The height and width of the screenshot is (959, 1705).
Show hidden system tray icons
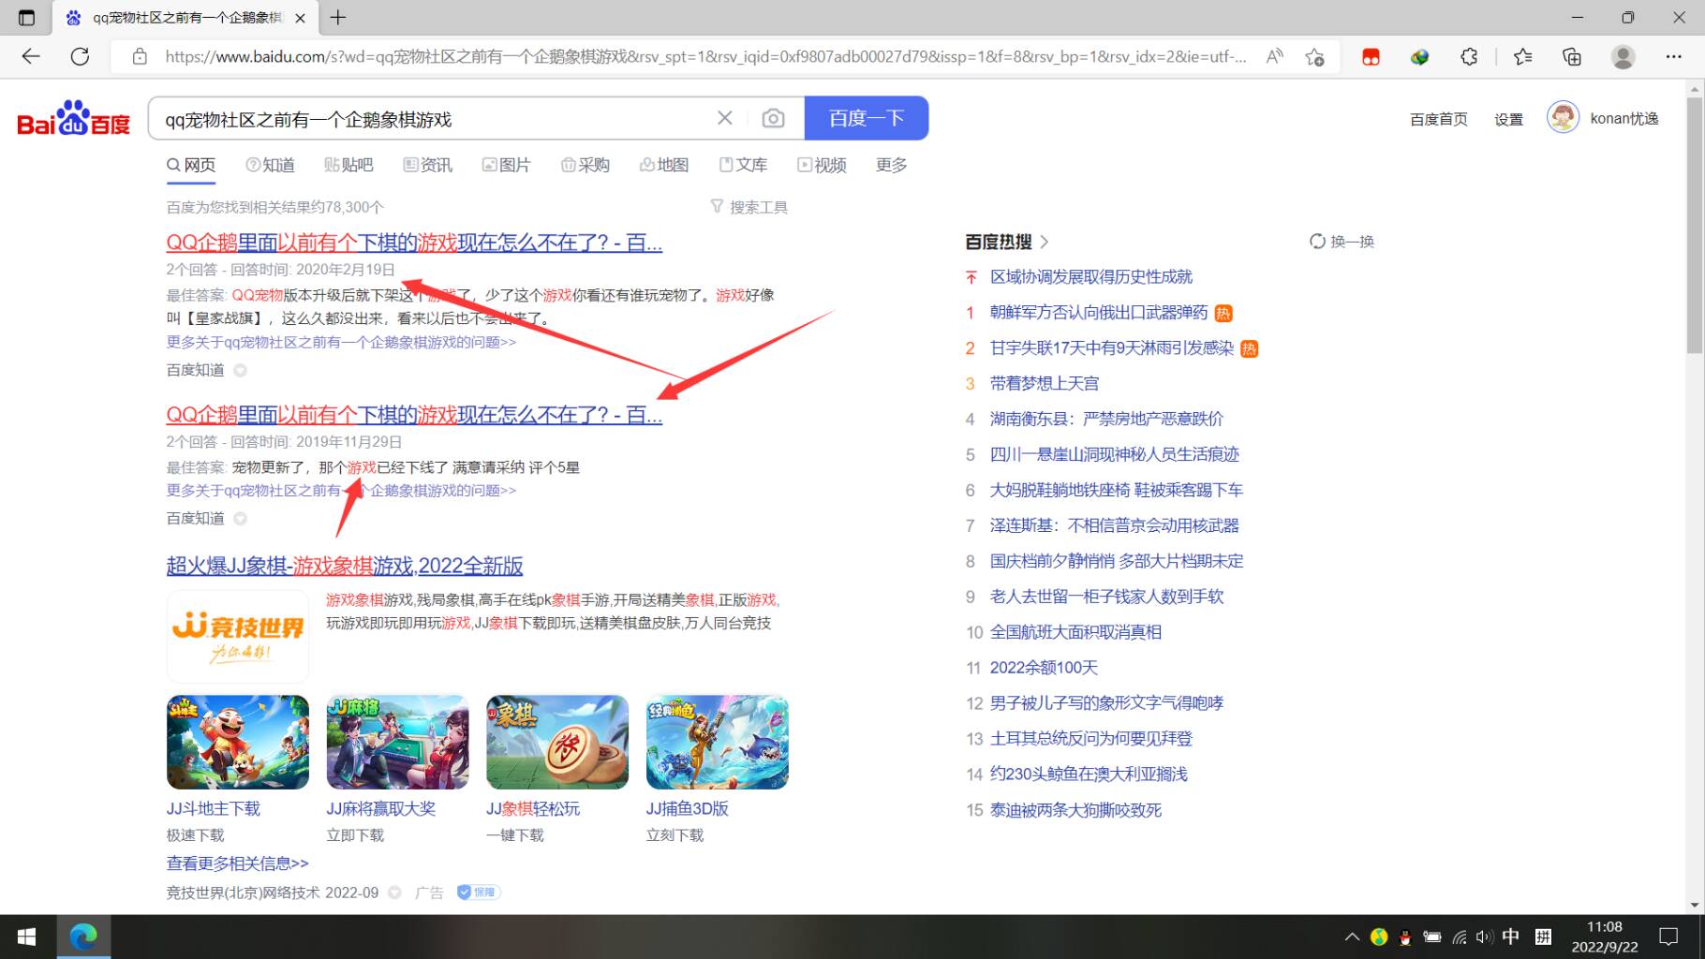coord(1352,937)
